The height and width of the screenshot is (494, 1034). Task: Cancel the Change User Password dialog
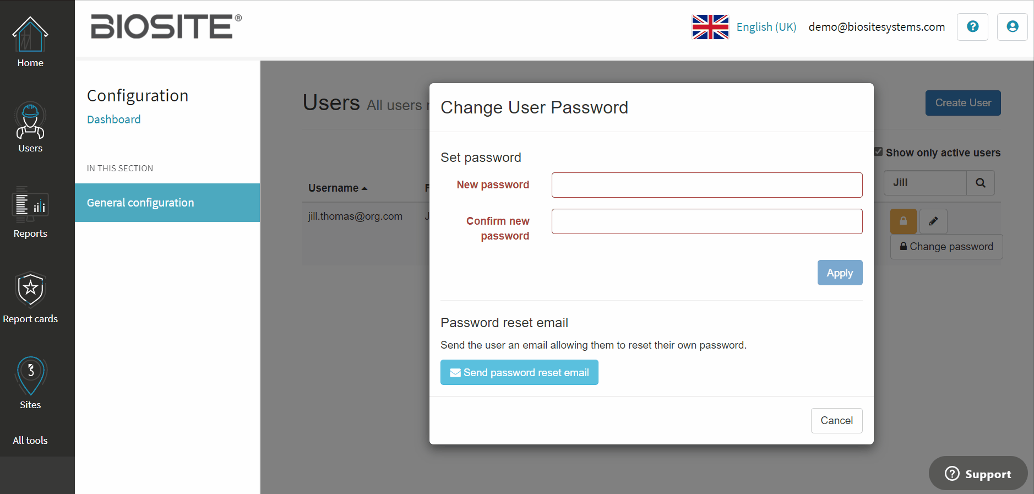[836, 420]
